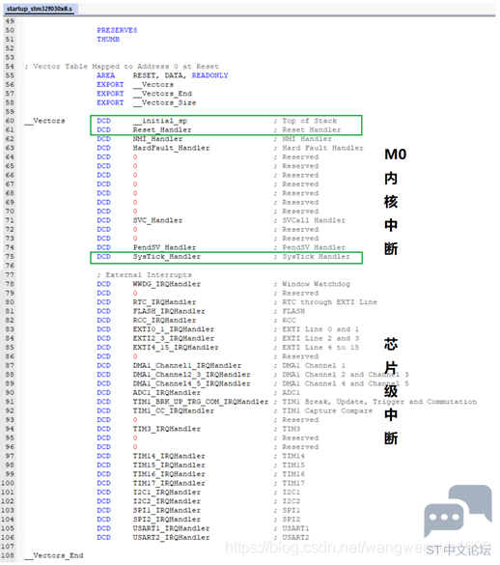Click the USART2_IRQHandler entry
500x565 pixels.
[x=172, y=538]
